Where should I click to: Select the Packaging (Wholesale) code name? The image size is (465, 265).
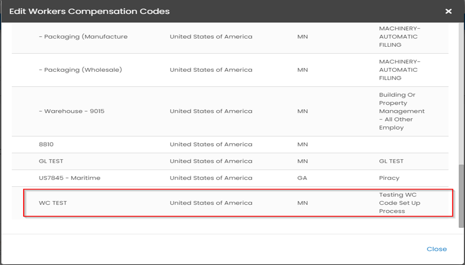tap(80, 70)
